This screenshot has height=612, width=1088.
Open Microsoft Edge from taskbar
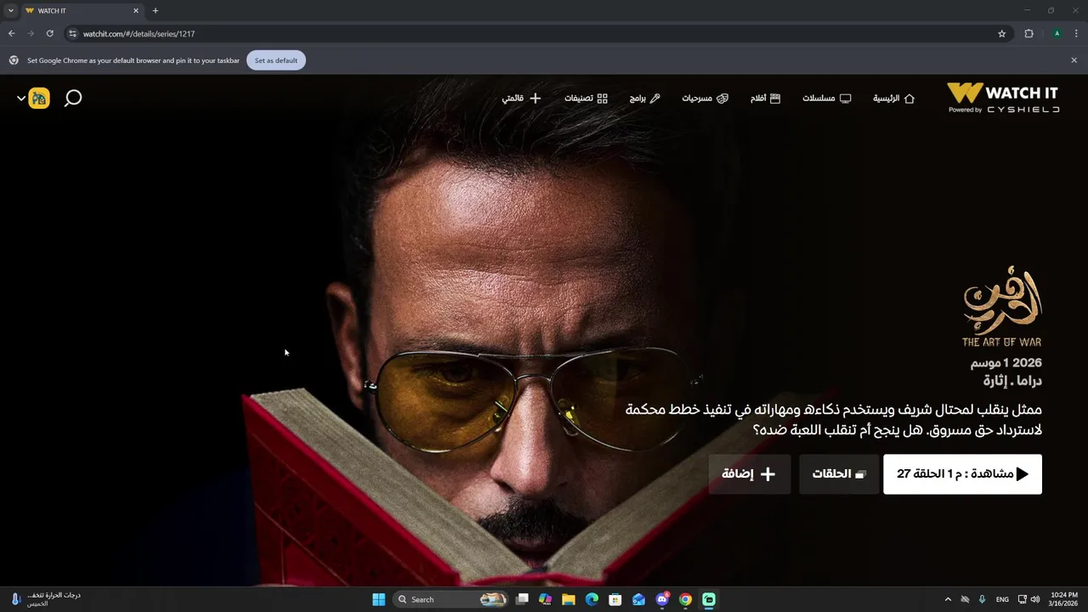(x=592, y=599)
